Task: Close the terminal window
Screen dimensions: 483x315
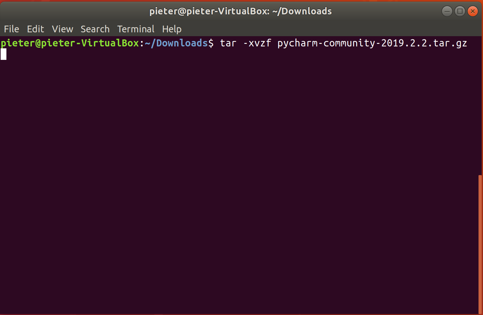Action: point(473,11)
